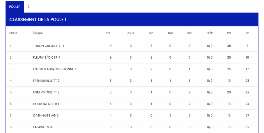The height and width of the screenshot is (133, 264).
Task: Select FALAISE ES 3 team row
Action: [42, 127]
